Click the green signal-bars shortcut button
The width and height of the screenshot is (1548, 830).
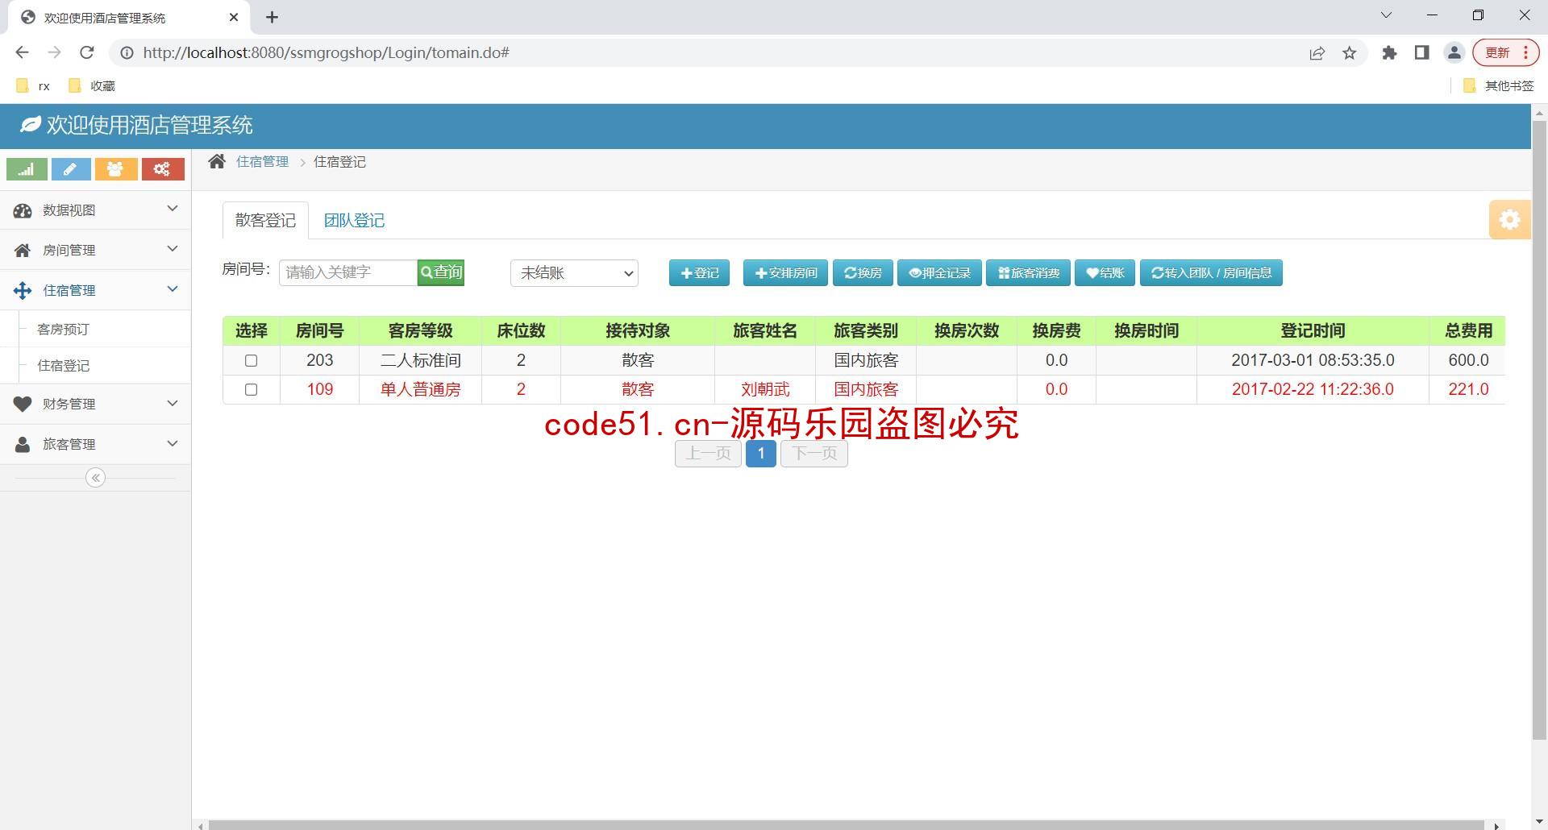[x=27, y=168]
